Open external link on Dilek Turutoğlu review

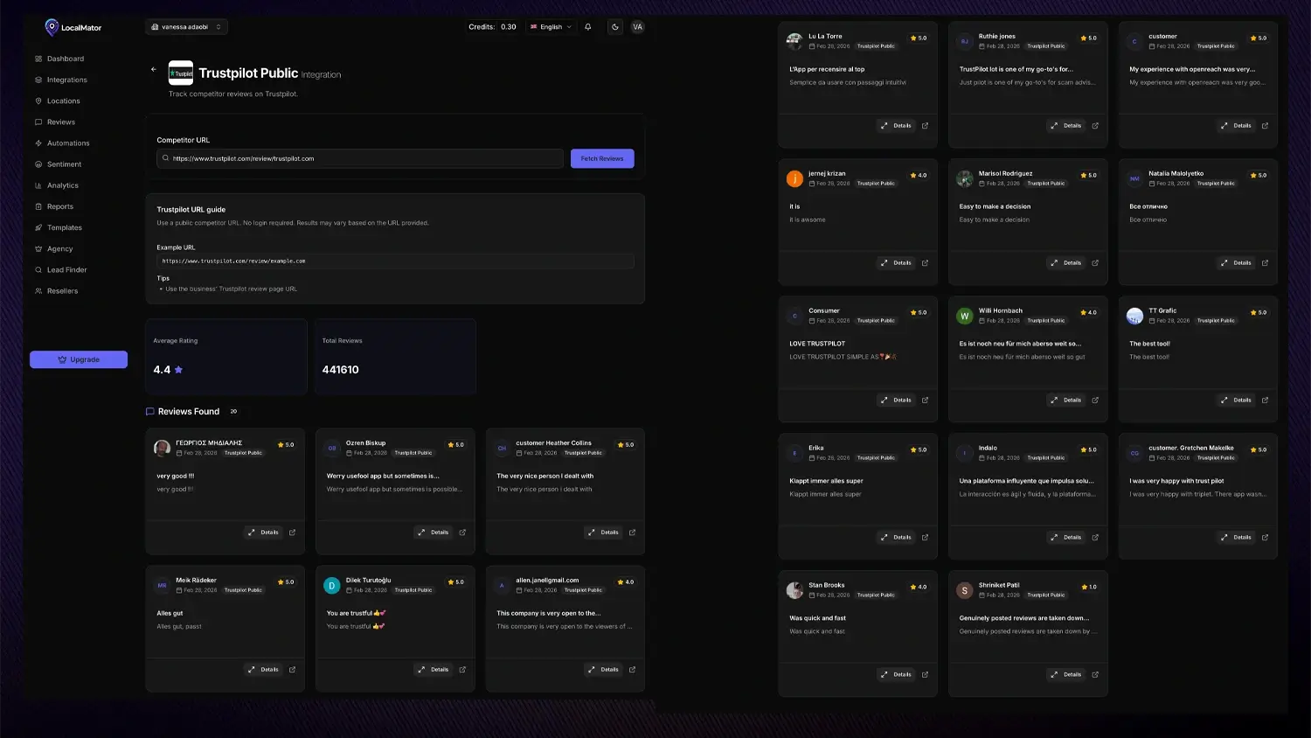(x=462, y=670)
